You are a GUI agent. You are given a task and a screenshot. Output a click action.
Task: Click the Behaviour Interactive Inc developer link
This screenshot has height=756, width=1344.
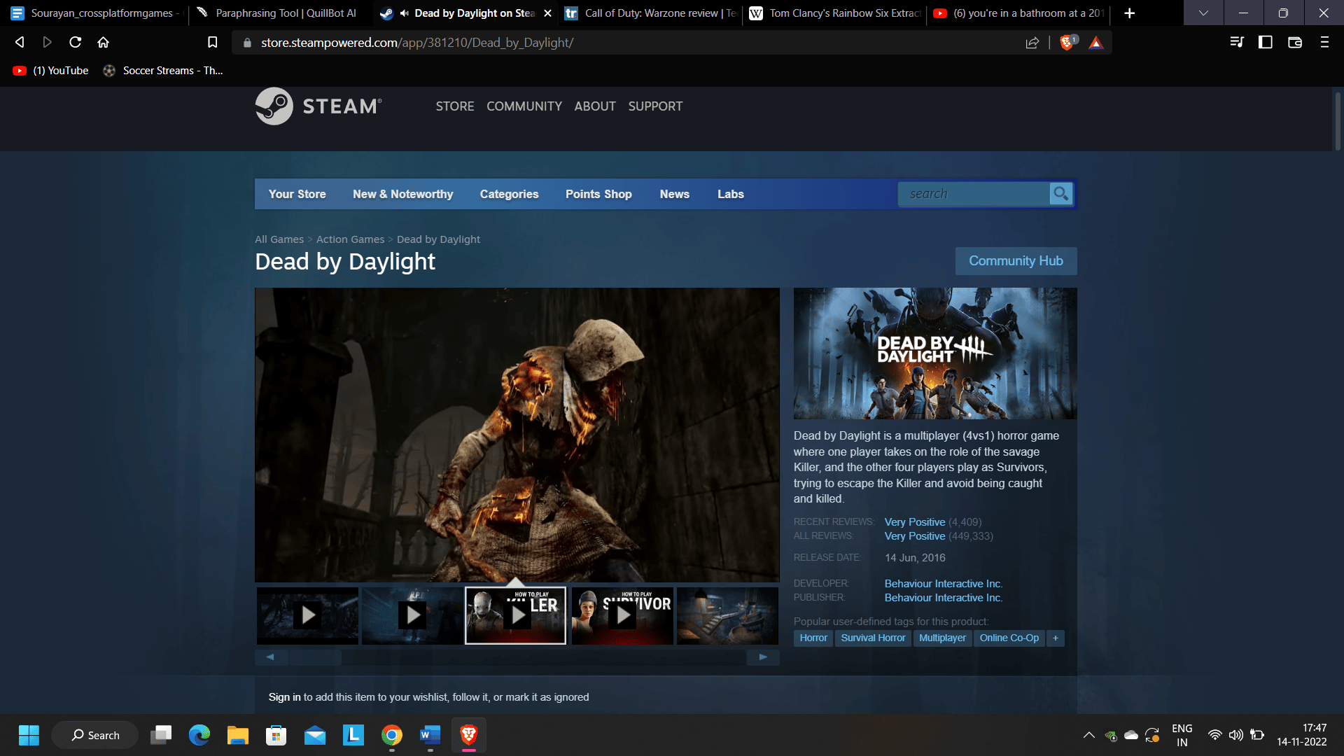[x=942, y=582]
